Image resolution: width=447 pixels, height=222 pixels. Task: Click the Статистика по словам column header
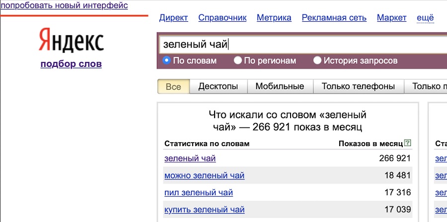click(x=207, y=144)
